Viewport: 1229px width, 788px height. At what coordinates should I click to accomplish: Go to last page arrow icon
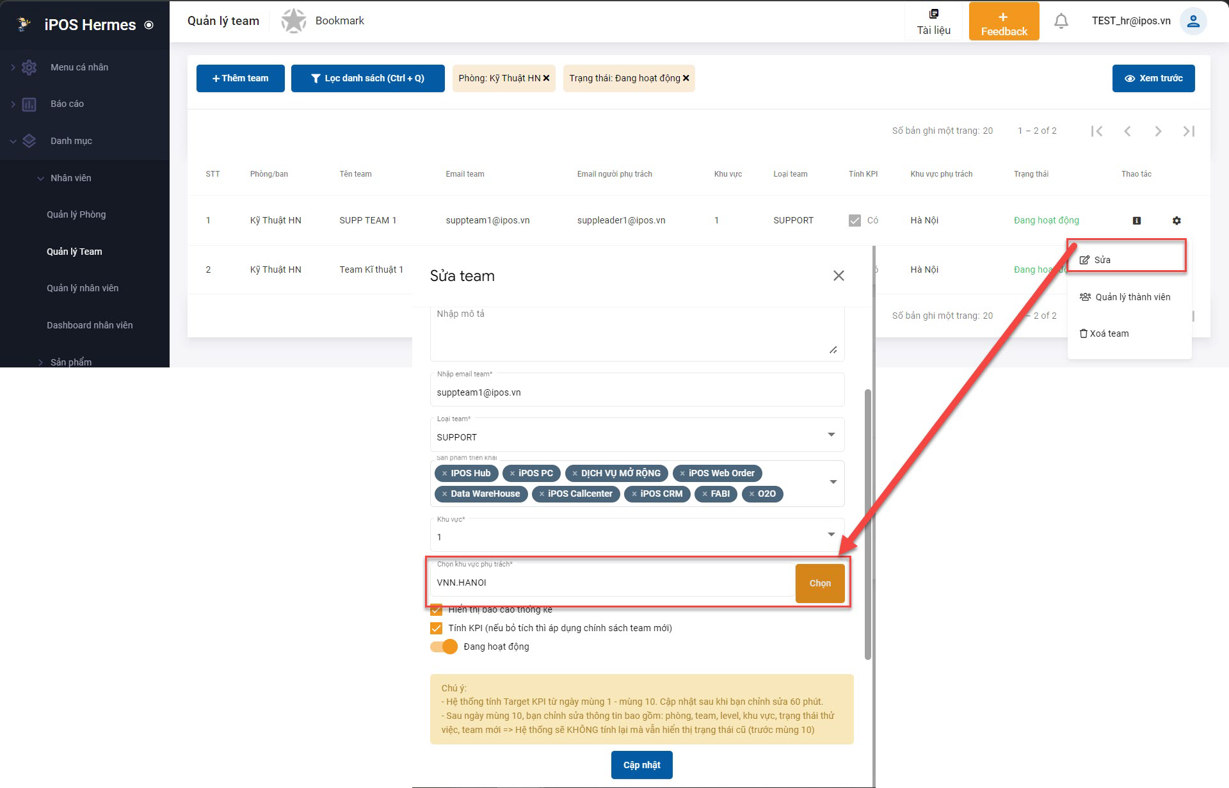[1189, 131]
